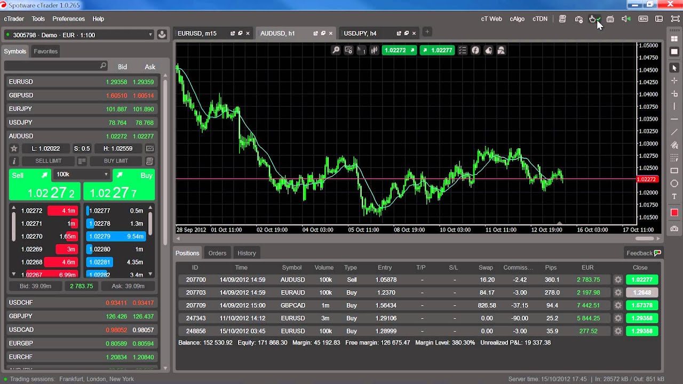Click the Facebook share icon on chart
683x384 pixels.
point(475,50)
